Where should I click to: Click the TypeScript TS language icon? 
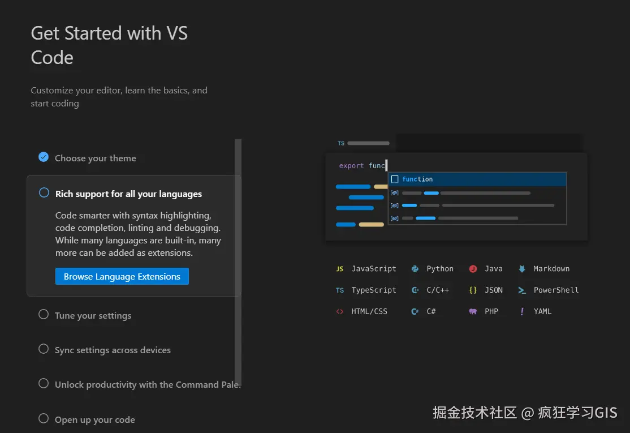point(339,290)
